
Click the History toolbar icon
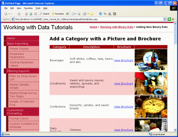point(68,14)
